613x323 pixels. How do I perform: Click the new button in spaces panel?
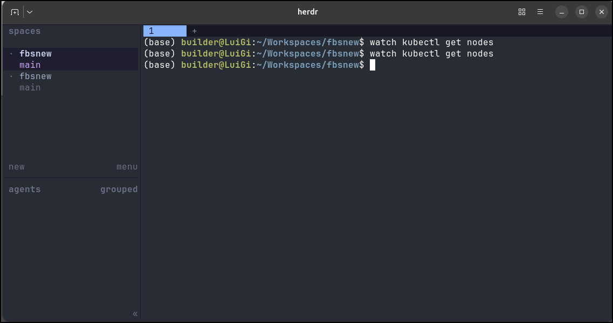click(16, 167)
